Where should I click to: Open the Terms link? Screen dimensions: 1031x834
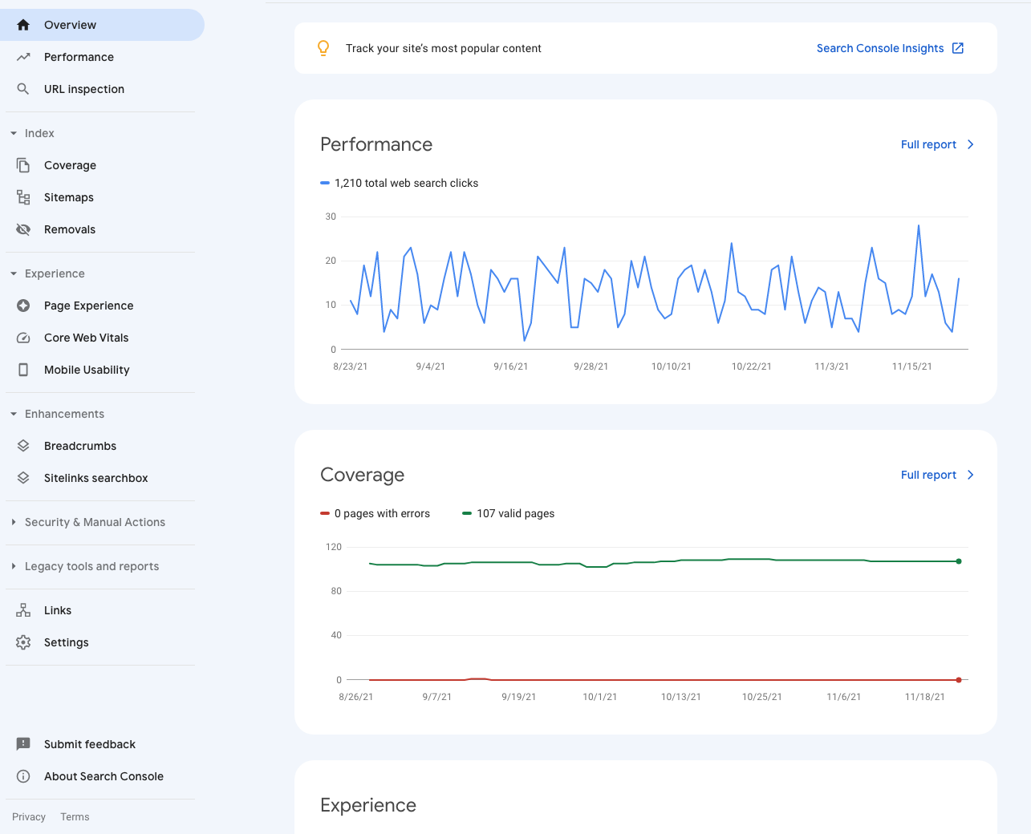pyautogui.click(x=75, y=817)
